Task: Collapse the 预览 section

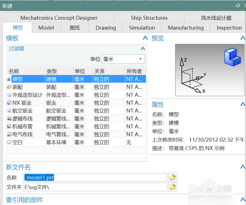Action: click(243, 38)
